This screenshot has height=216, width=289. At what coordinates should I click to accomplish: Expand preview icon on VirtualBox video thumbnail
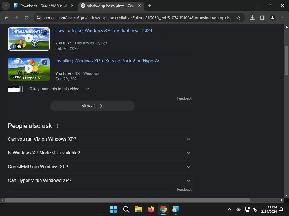tap(45, 32)
